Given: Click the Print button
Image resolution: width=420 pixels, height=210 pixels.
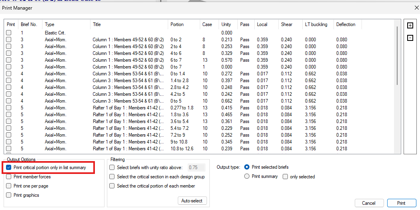Looking at the screenshot, I should coord(401,203).
